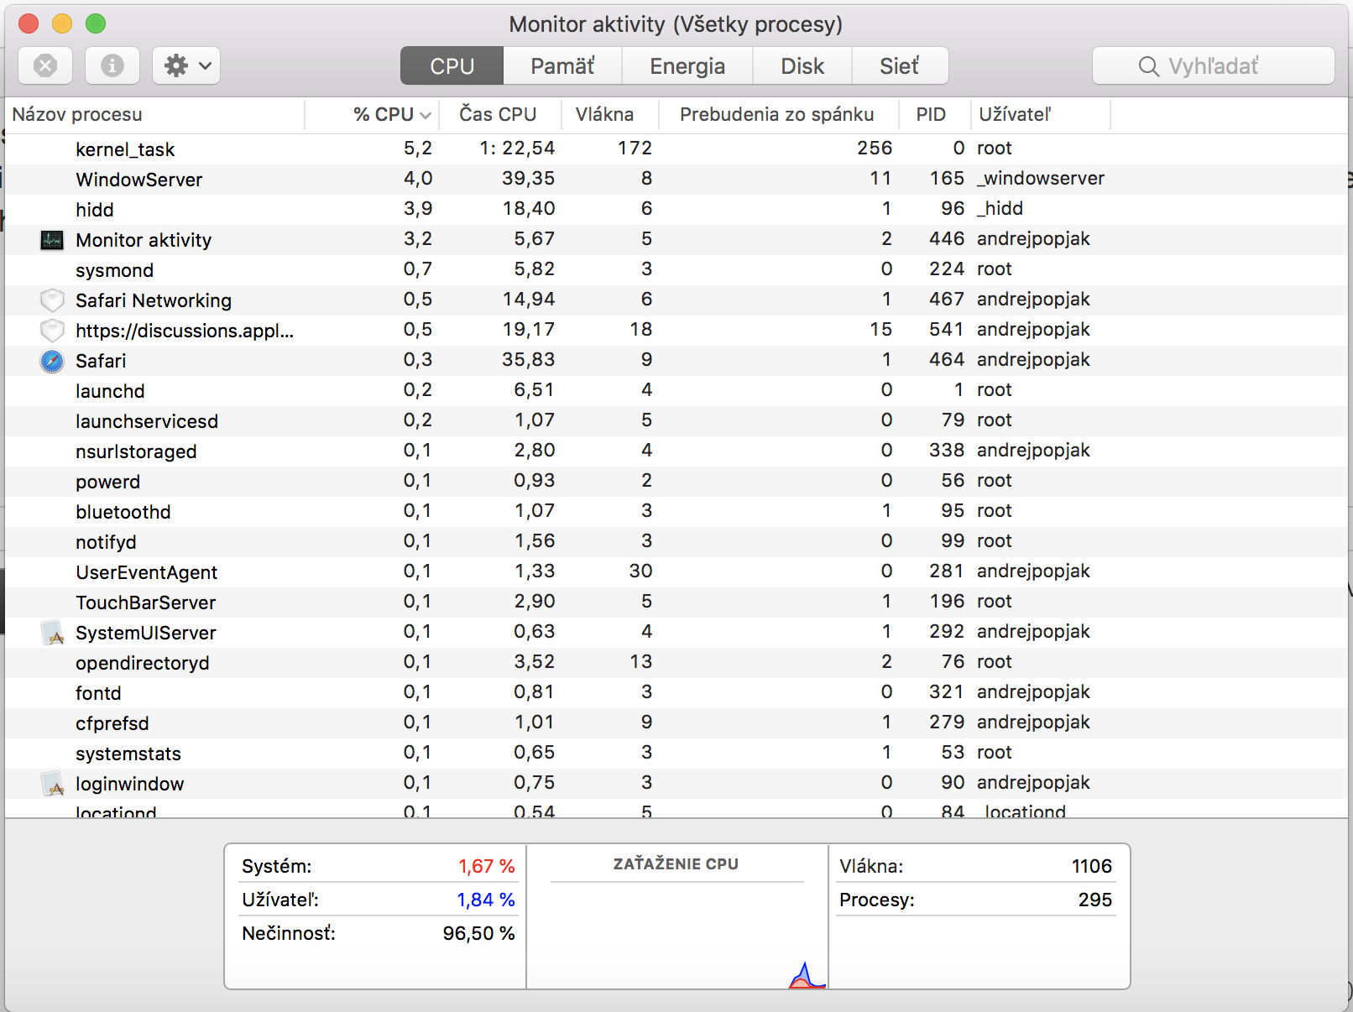Select the launchservicesd process
The image size is (1353, 1012).
(676, 421)
